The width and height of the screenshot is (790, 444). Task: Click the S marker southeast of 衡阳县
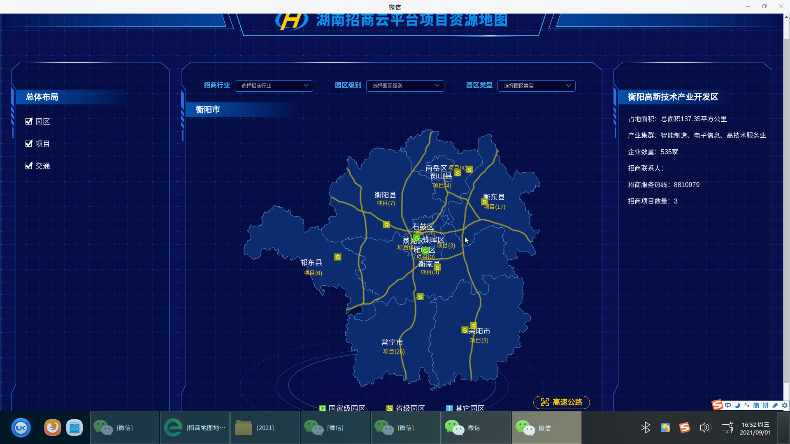386,225
